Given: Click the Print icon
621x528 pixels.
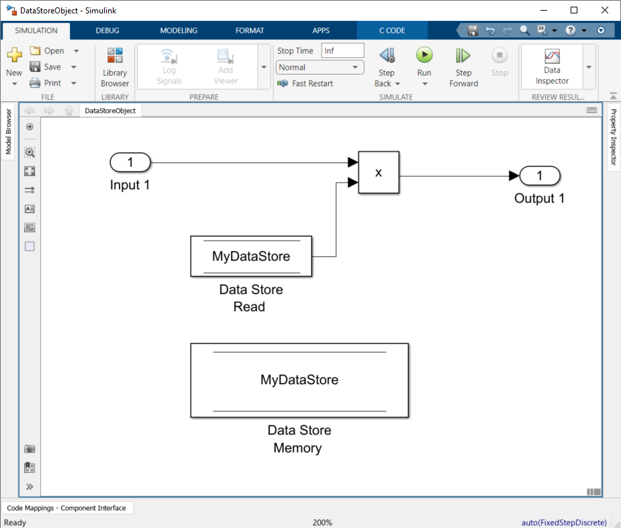Looking at the screenshot, I should 35,83.
